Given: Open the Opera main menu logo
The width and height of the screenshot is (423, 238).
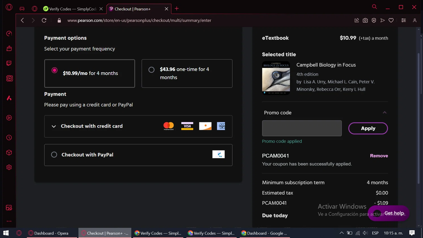Looking at the screenshot, I should [x=9, y=7].
